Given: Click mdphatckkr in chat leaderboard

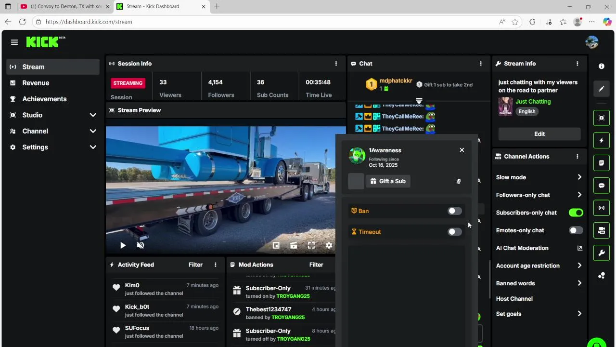Looking at the screenshot, I should click(x=396, y=80).
